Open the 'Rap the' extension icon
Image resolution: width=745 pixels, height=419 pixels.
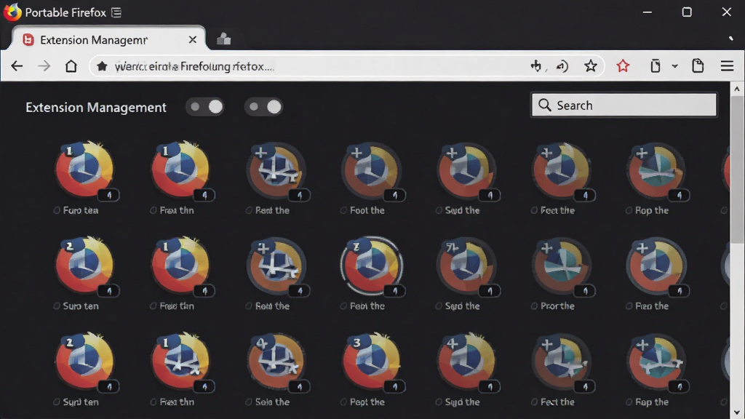[x=656, y=362]
